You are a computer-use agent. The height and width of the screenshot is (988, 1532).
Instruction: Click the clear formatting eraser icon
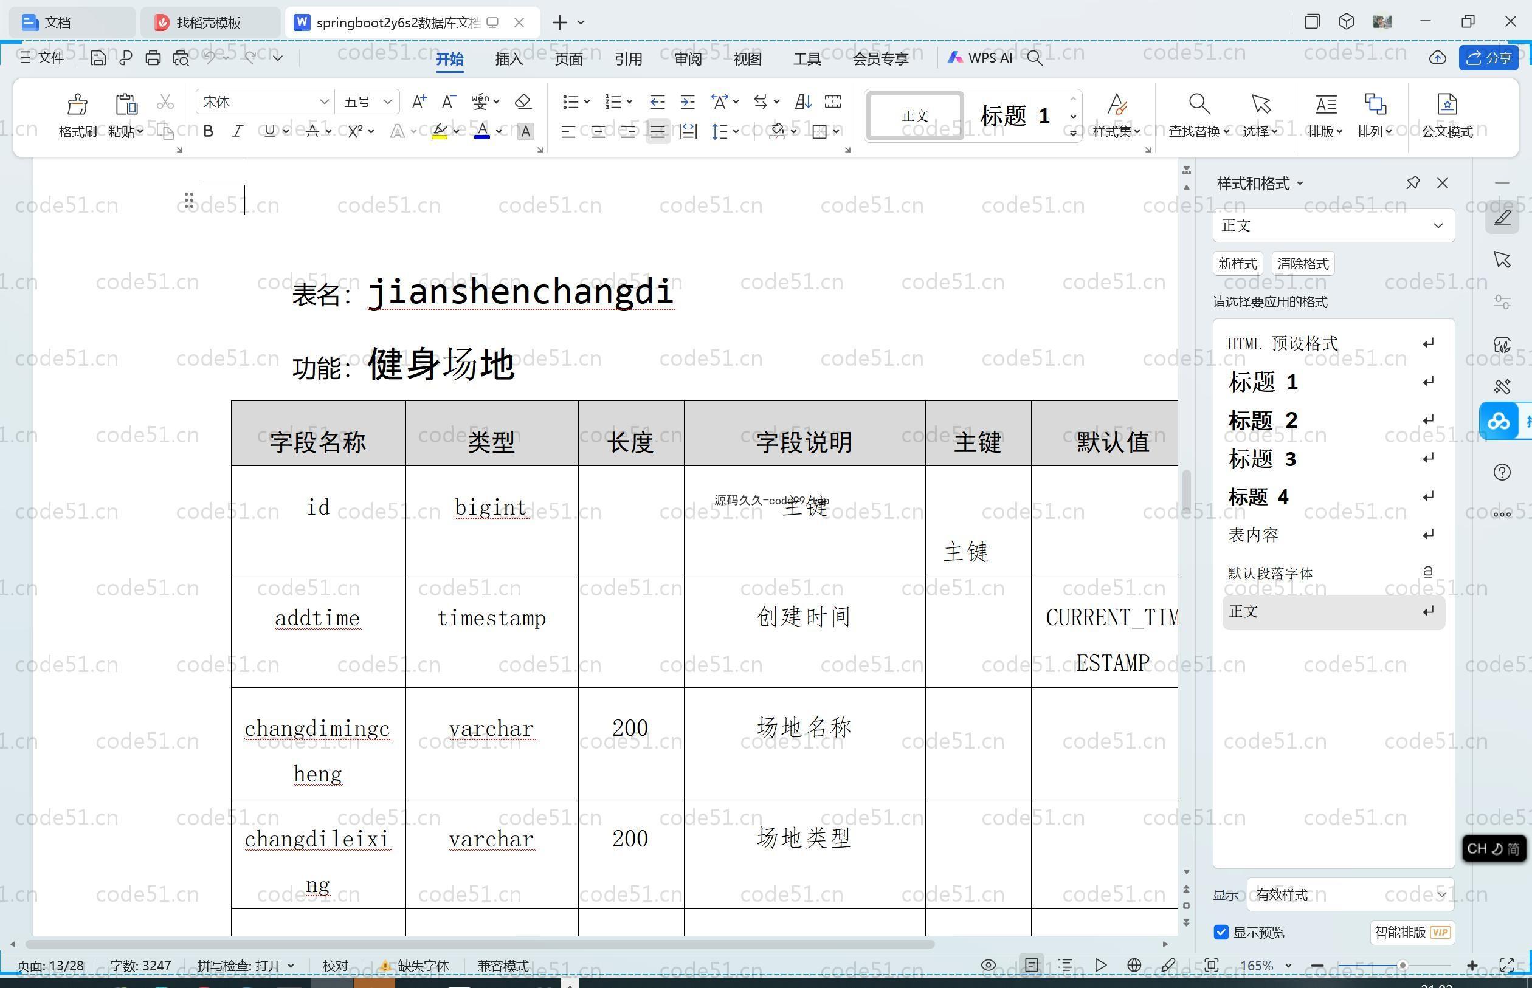pyautogui.click(x=523, y=101)
